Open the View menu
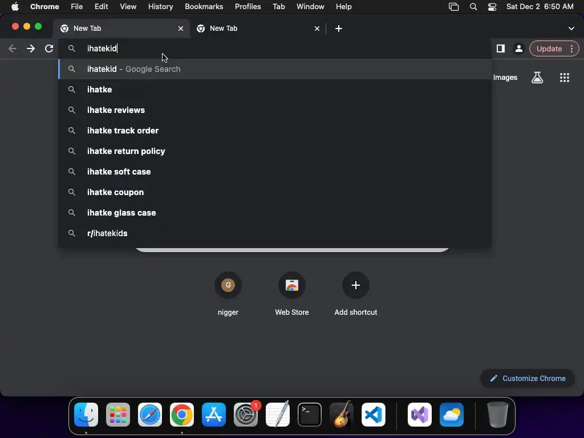Viewport: 584px width, 438px height. [x=128, y=7]
